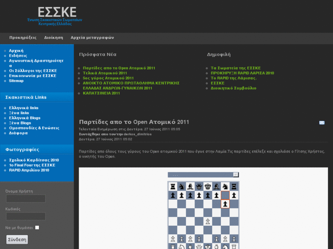The image size is (333, 249).
Task: Open Οι Σύλλογοι της ΕΣΣΚΕ link
Action: (x=33, y=71)
